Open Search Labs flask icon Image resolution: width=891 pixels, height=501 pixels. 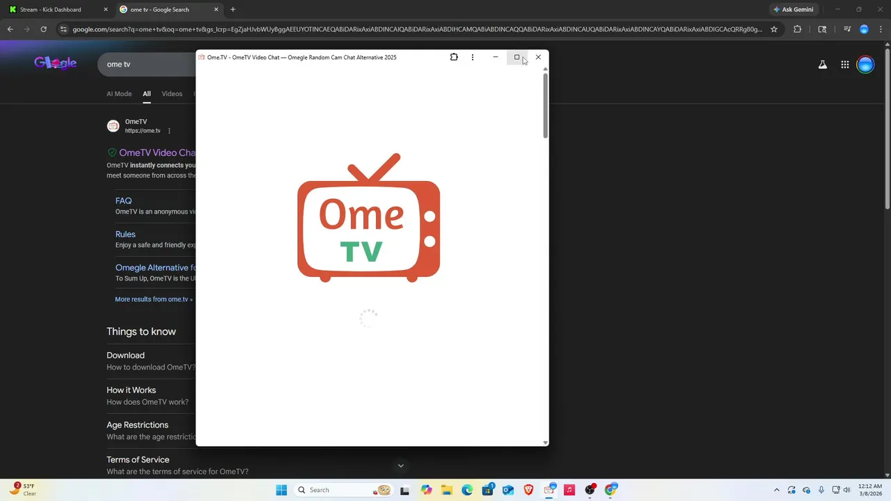(x=822, y=65)
